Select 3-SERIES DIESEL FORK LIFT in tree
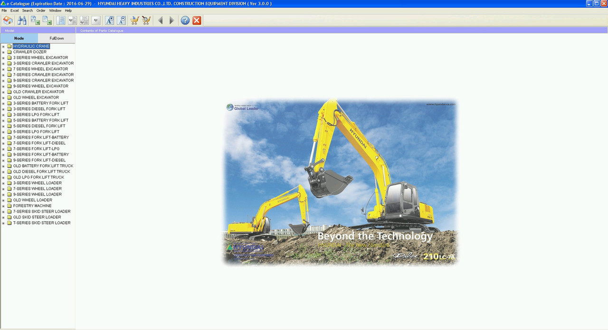Screen dimensions: 608x330 39,109
